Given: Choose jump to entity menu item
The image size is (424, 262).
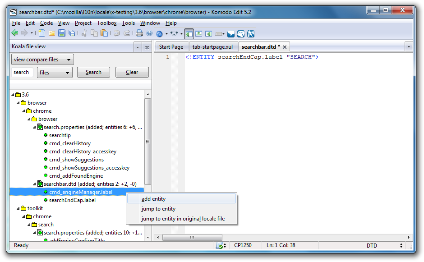Looking at the screenshot, I should point(181,209).
